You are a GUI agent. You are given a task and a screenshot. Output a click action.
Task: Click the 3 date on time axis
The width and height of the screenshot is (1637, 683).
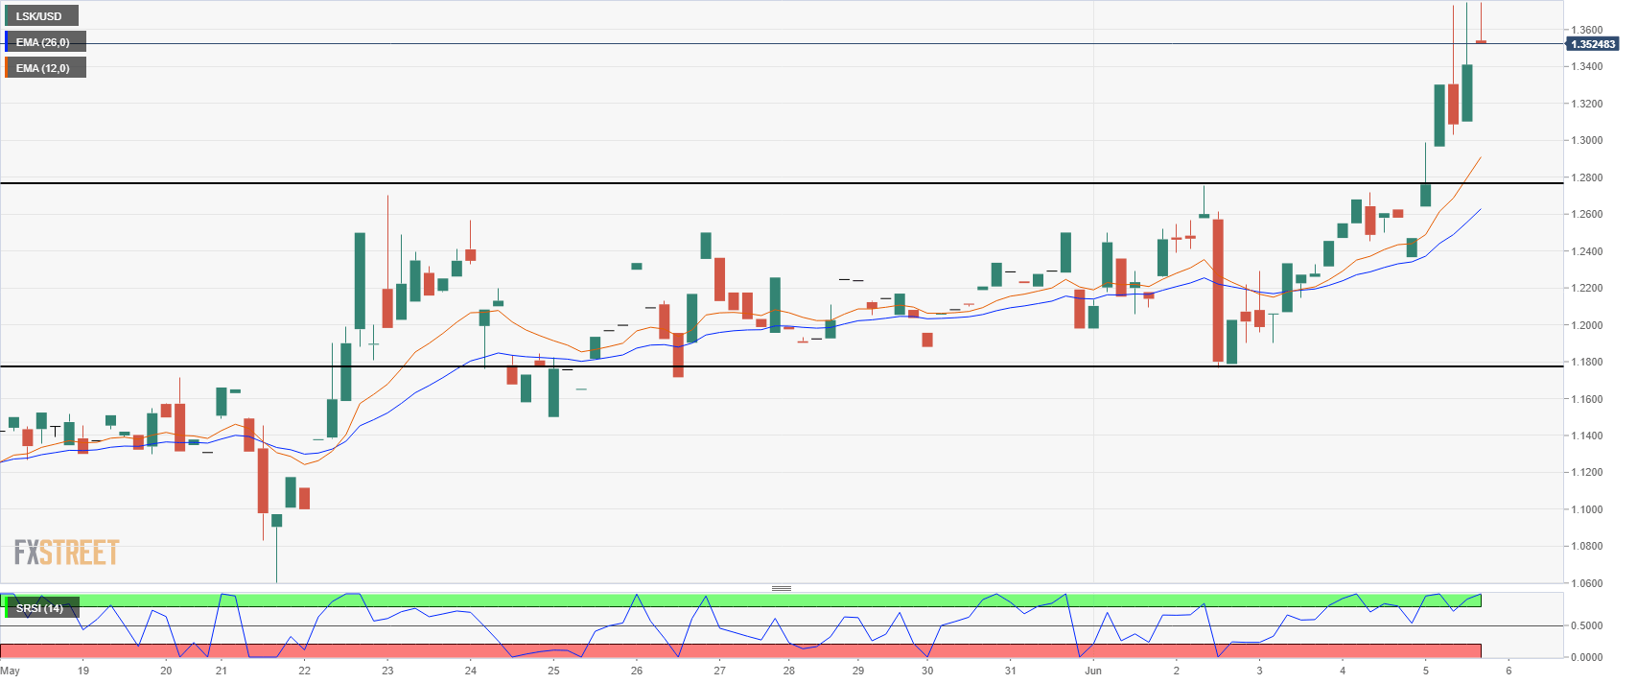[1259, 671]
